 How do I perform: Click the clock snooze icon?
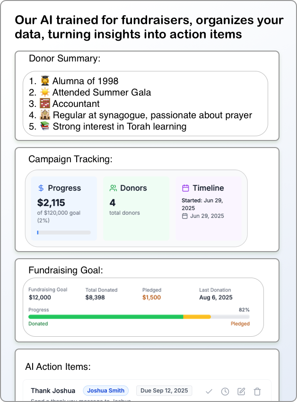(225, 391)
